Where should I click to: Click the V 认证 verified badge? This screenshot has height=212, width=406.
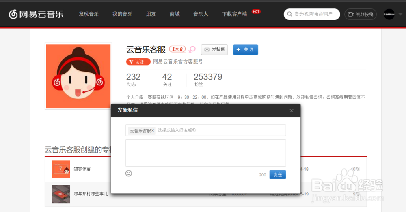(138, 62)
